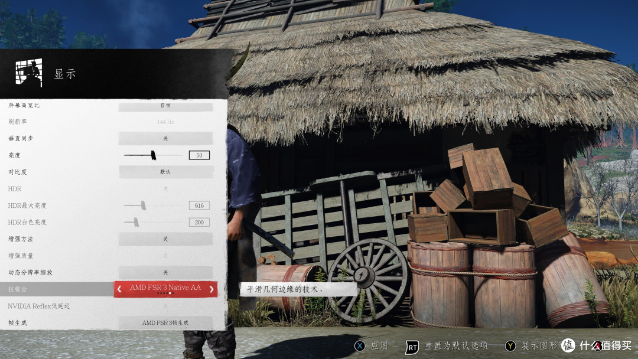
Task: Open the 帧生成 AMD FSR 3帧生成 selector
Action: 165,323
